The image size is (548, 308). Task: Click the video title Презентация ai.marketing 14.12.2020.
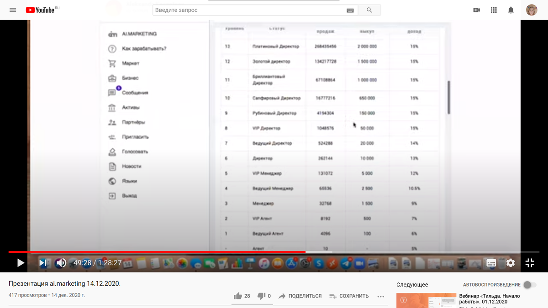tap(65, 284)
